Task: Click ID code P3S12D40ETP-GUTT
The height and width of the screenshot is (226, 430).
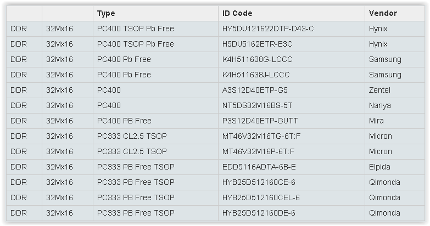Action: [260, 121]
